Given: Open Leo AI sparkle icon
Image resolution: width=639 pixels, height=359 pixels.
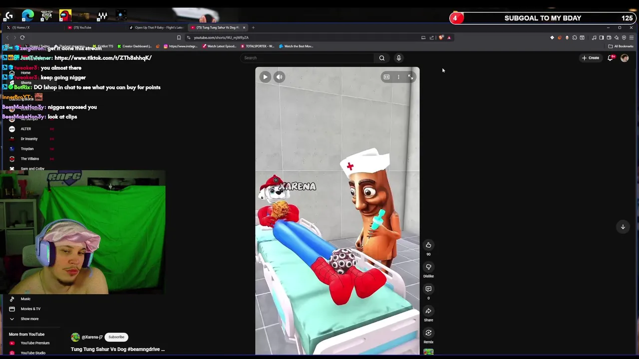Looking at the screenshot, I should pos(616,37).
